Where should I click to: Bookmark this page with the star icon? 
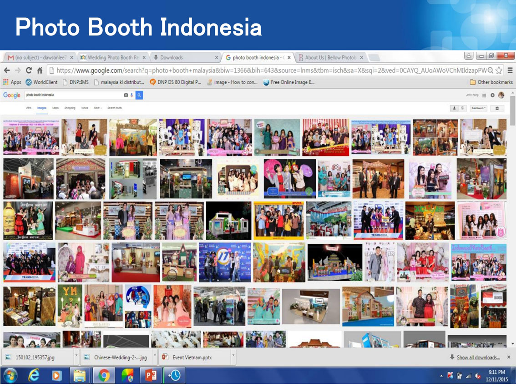499,70
